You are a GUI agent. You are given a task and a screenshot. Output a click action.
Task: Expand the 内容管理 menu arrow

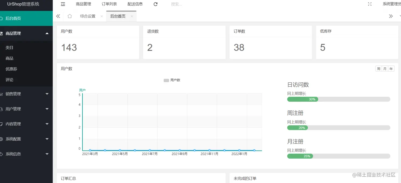[x=47, y=124]
